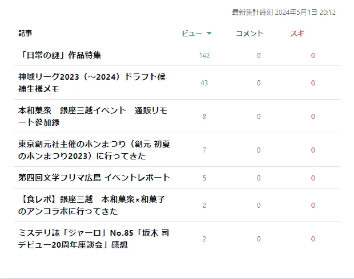Sort by コメント column header
Image resolution: width=354 pixels, height=279 pixels.
coord(250,34)
